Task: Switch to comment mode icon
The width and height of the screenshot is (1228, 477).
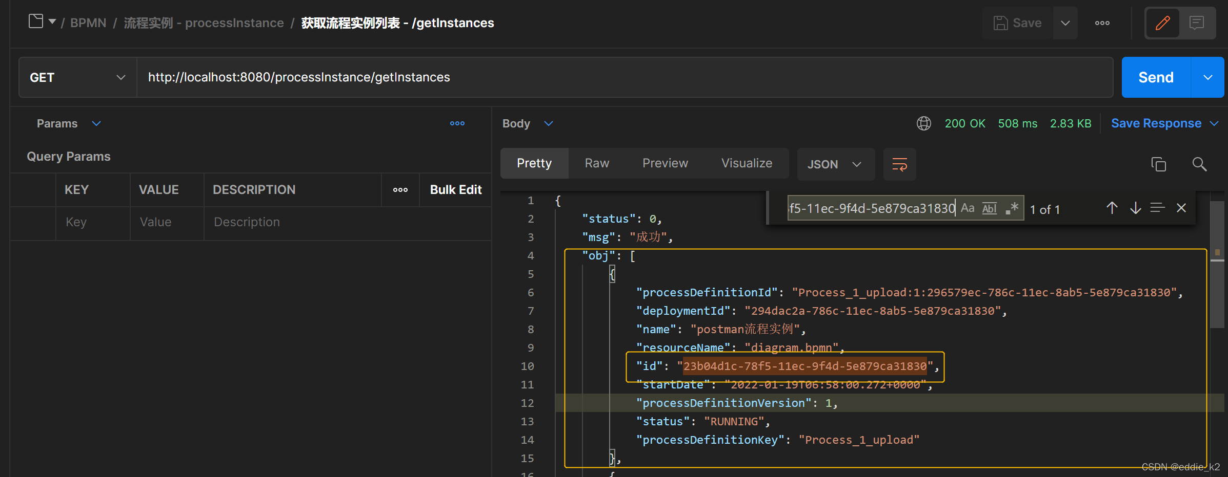Action: coord(1197,23)
